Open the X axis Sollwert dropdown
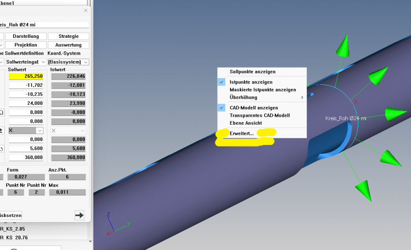Viewport: 411px width, 250px height. click(26, 130)
